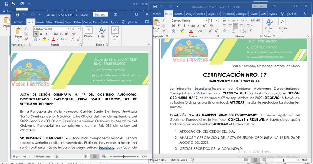313x164 pixels.
Task: Click red font color swatch in ACTA window
Action: coord(53,39)
